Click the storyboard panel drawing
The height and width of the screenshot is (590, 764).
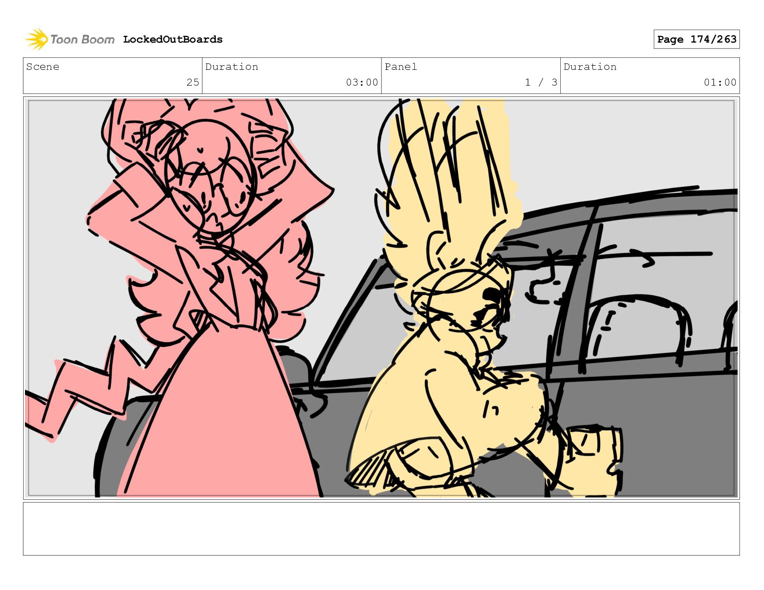coord(382,298)
